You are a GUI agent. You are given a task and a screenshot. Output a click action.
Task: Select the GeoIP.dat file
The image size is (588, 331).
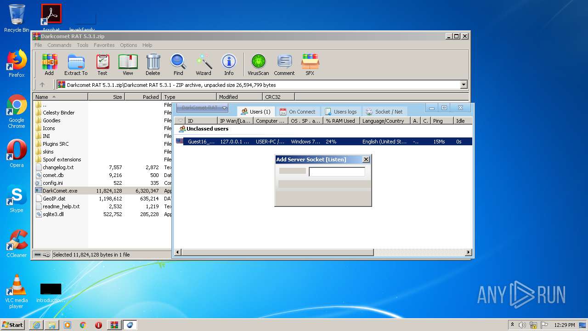pyautogui.click(x=54, y=199)
